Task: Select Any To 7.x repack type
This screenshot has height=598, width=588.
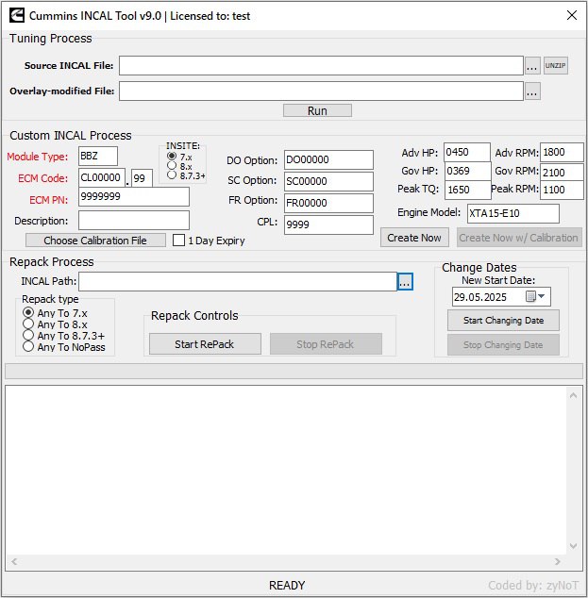Action: pos(28,313)
